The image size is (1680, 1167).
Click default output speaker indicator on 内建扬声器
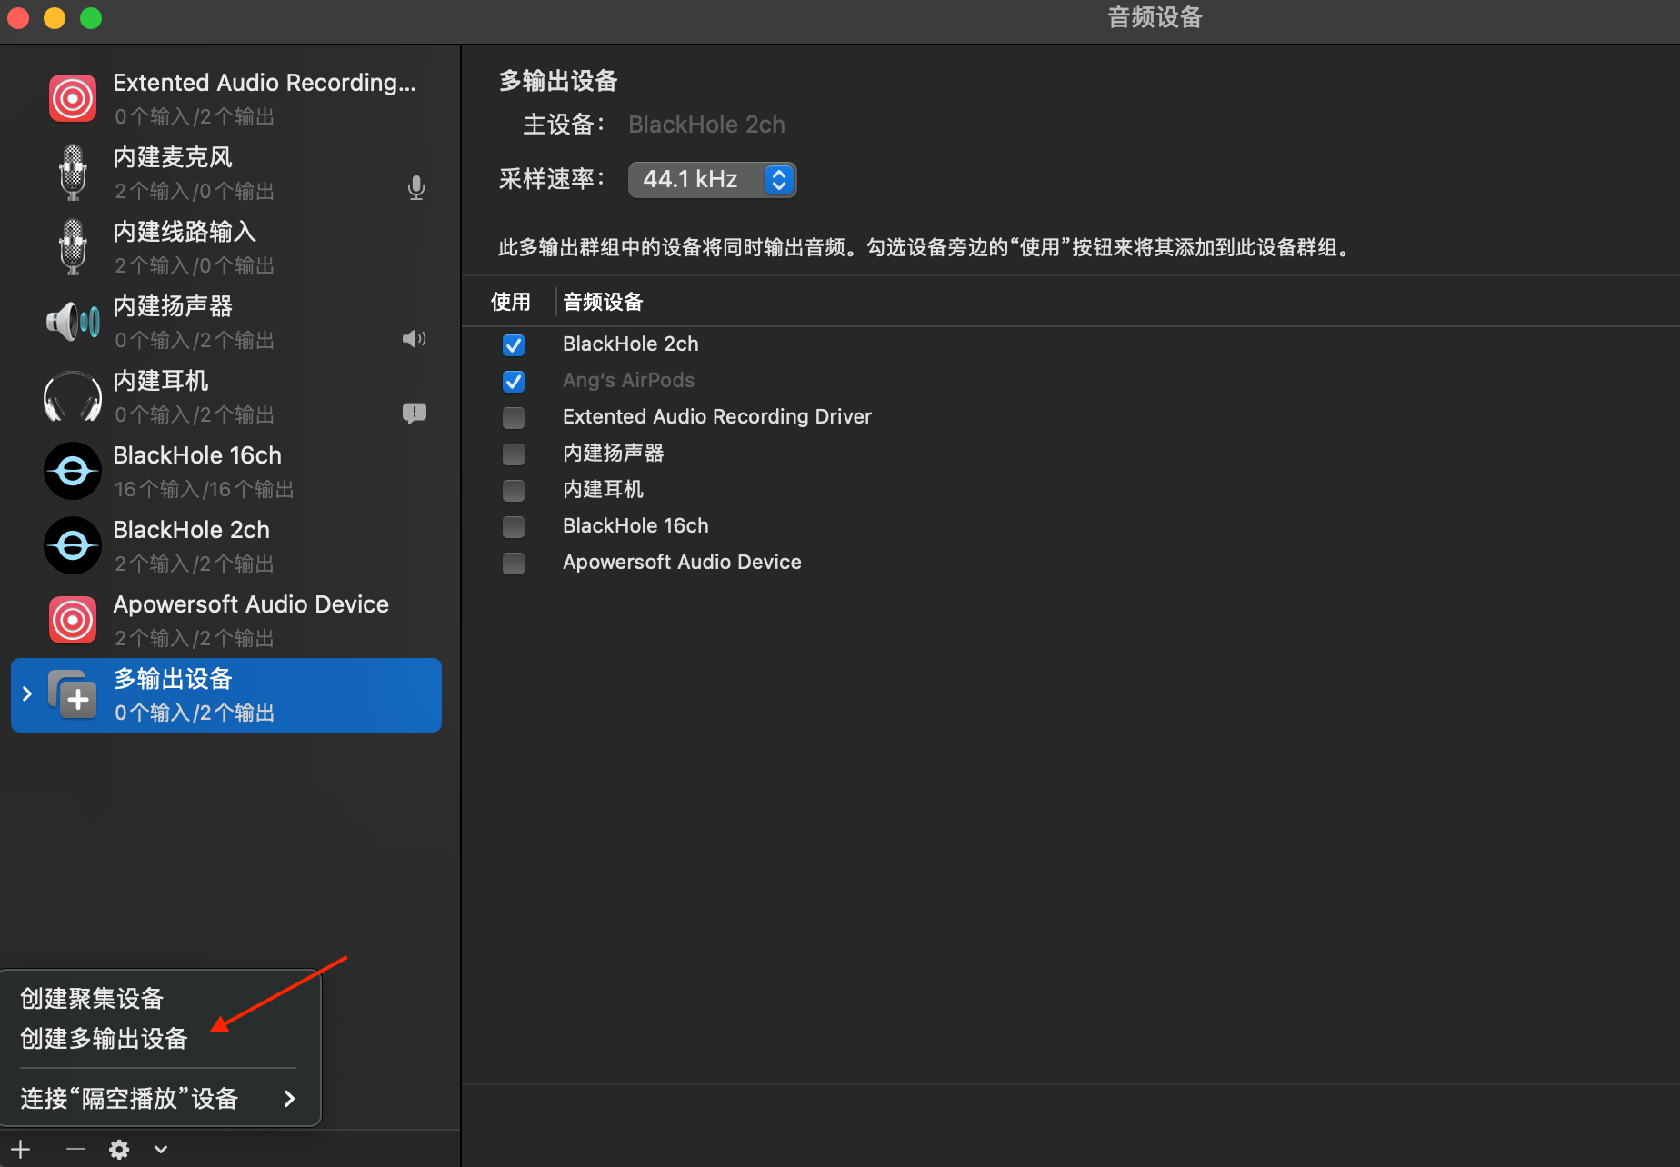[x=415, y=339]
